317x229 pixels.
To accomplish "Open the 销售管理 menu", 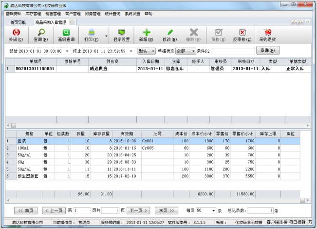I will click(53, 14).
